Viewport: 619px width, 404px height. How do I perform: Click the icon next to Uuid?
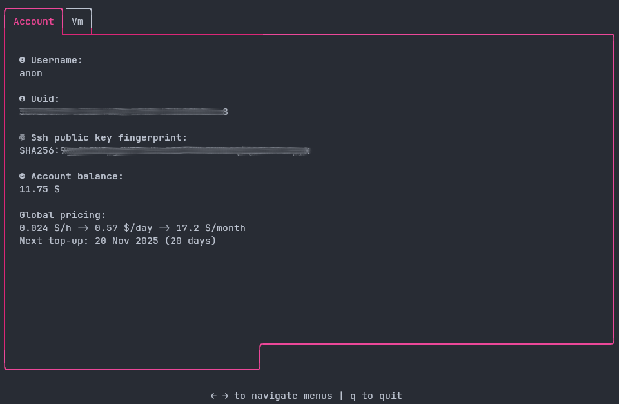(x=23, y=99)
